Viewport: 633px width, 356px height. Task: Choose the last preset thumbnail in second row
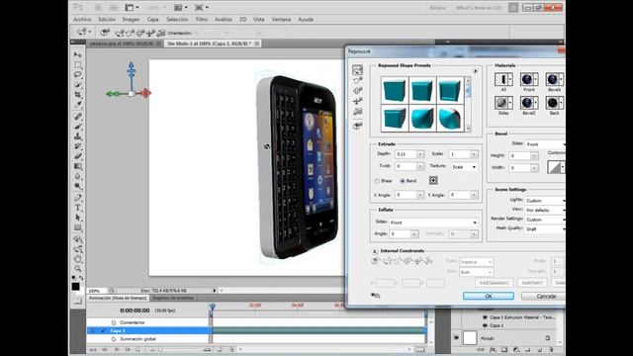point(450,119)
